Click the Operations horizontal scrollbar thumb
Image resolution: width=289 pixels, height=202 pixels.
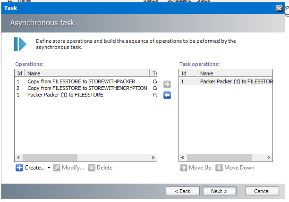tap(50, 158)
